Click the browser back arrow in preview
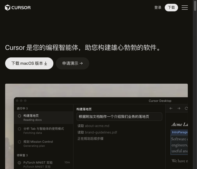 click(x=171, y=108)
